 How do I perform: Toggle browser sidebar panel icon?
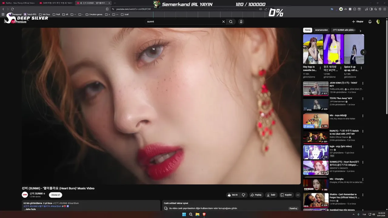[371, 9]
